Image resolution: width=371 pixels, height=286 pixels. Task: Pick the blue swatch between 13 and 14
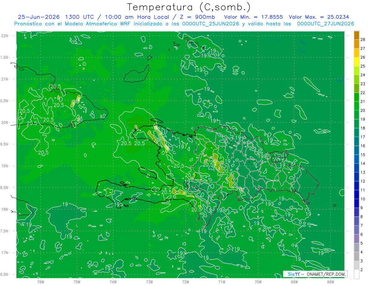tap(356, 168)
